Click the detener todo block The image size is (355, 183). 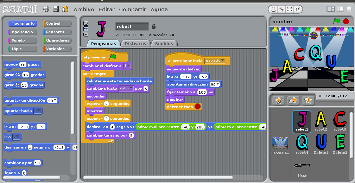pyautogui.click(x=183, y=107)
